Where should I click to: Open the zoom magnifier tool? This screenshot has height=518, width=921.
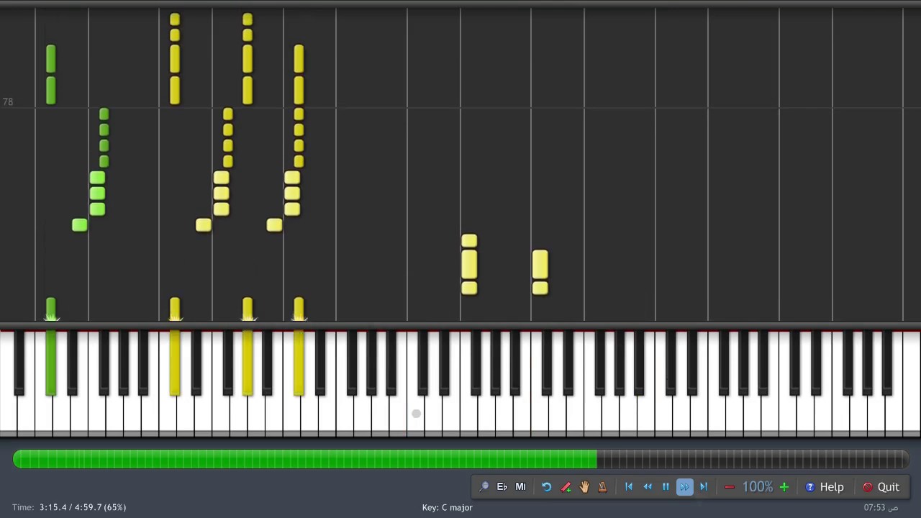coord(484,487)
